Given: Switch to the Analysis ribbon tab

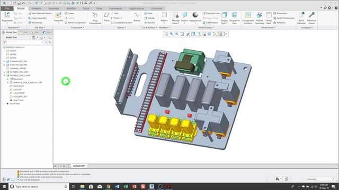Looking at the screenshot, I should coord(37,8).
